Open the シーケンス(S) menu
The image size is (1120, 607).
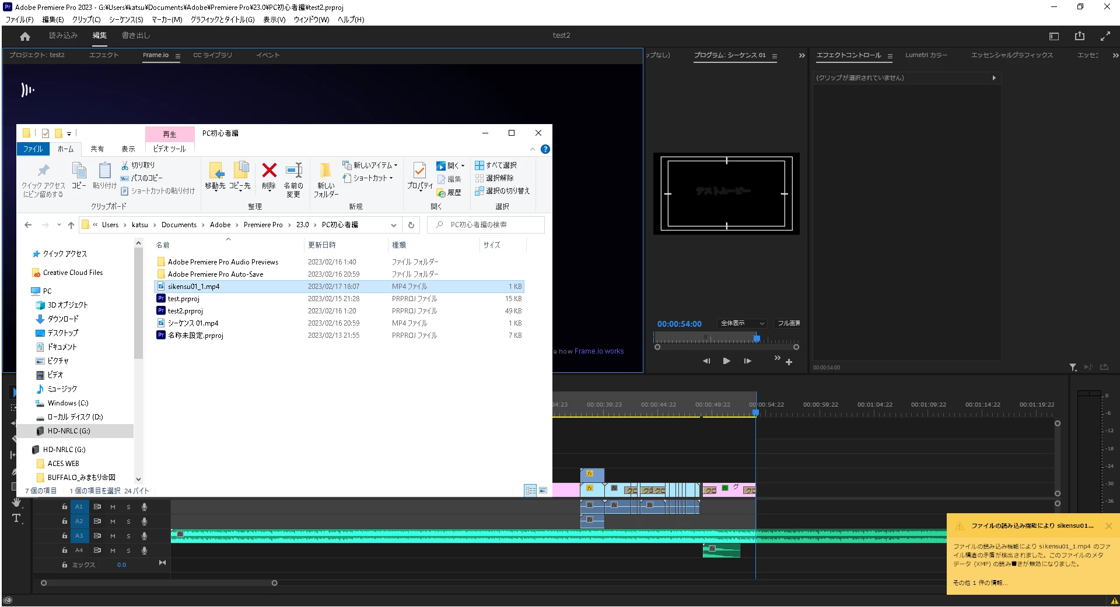click(126, 20)
